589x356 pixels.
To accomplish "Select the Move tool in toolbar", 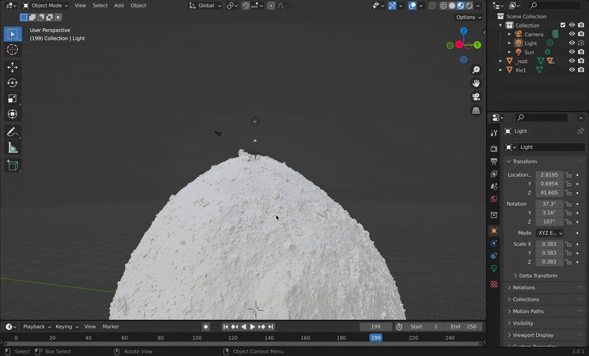I will click(12, 67).
